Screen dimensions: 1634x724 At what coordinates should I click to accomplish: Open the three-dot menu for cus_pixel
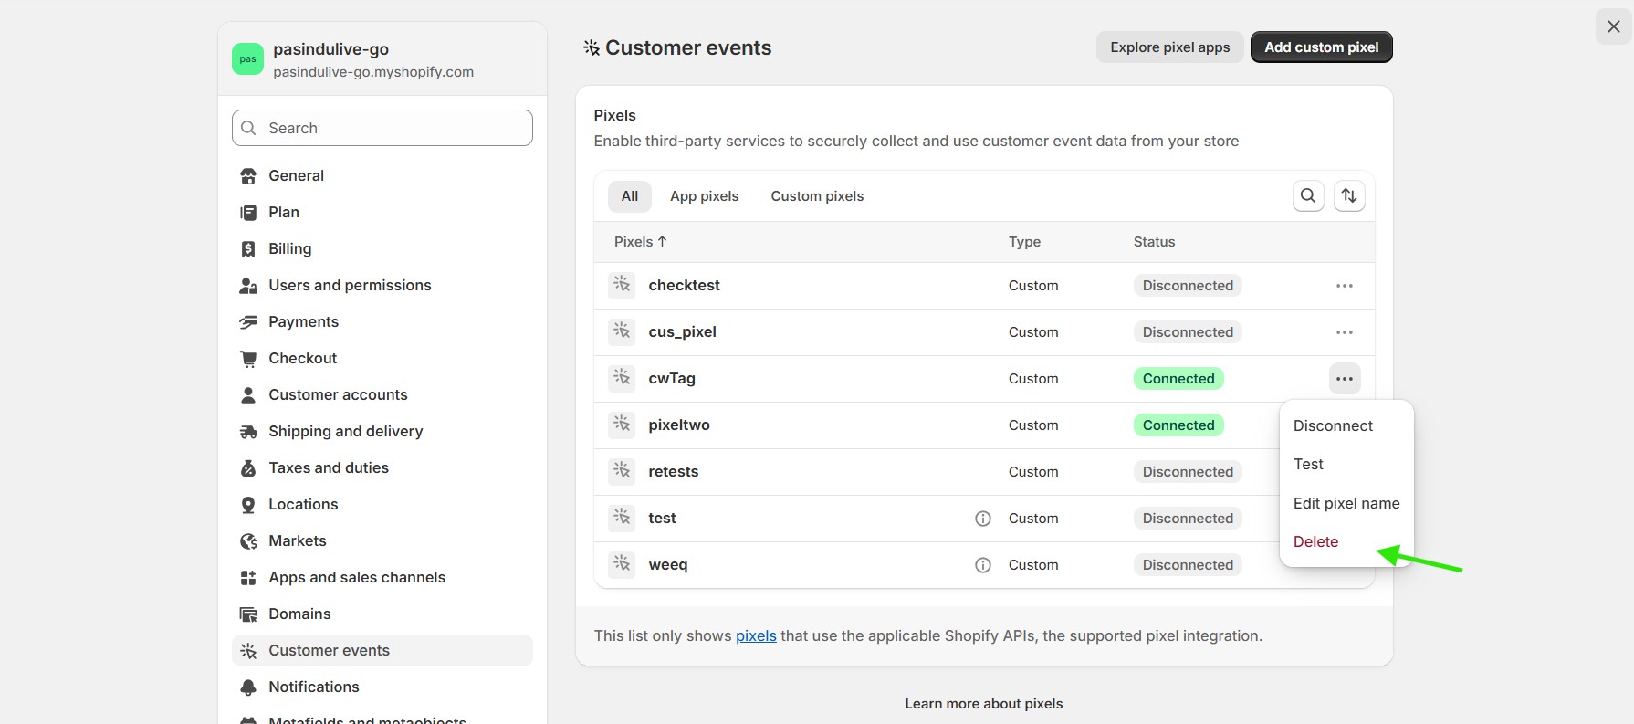(x=1345, y=332)
